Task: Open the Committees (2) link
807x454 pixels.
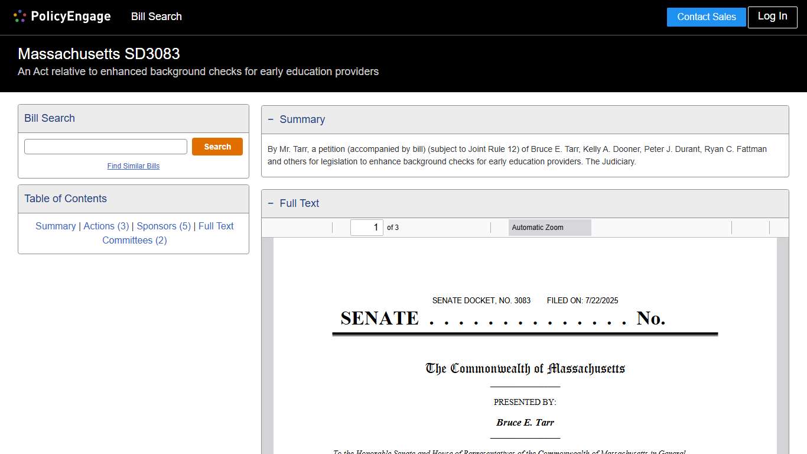Action: coord(134,240)
